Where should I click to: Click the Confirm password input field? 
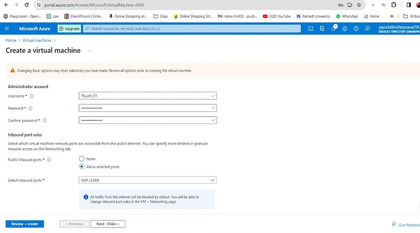point(148,120)
